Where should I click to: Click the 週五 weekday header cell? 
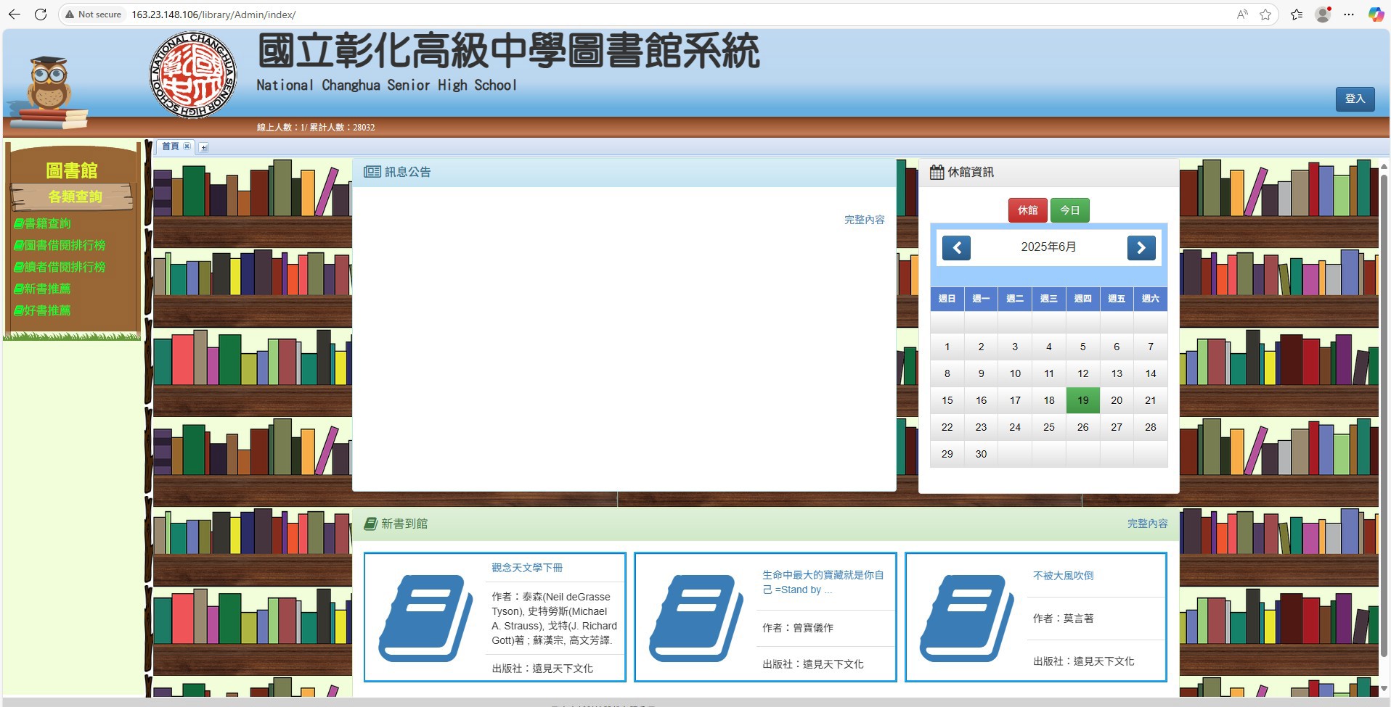click(1117, 298)
